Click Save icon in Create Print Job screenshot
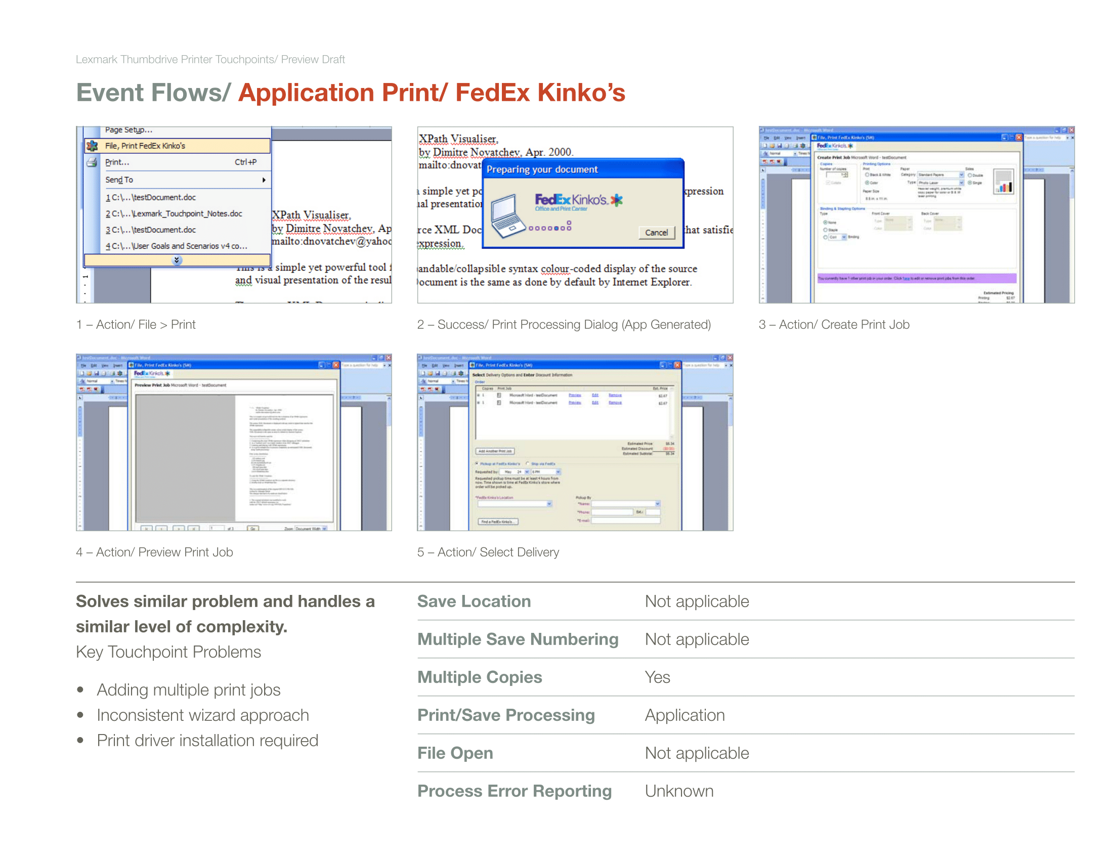Screen dimensions: 1113x860 (779, 146)
